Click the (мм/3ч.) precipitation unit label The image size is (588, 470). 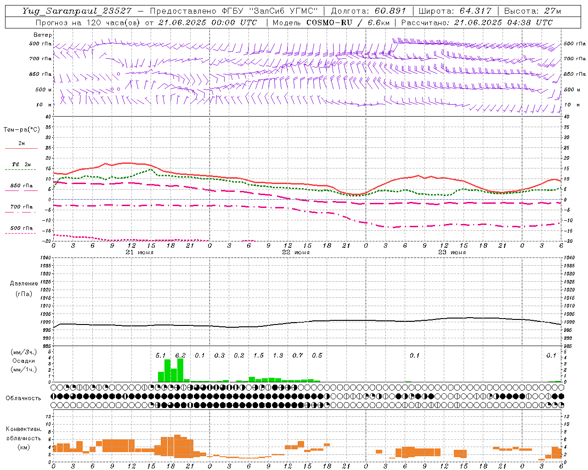pos(24,352)
